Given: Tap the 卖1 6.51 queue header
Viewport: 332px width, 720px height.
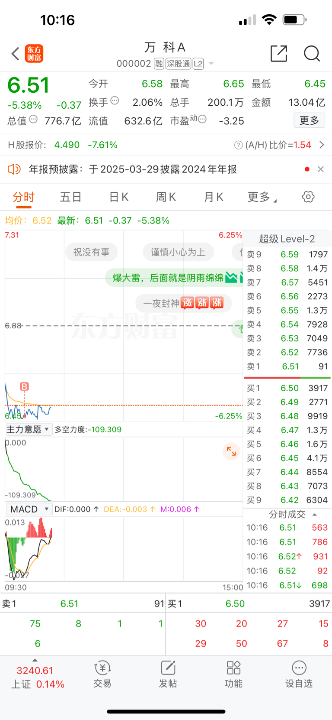Looking at the screenshot, I should point(83,603).
